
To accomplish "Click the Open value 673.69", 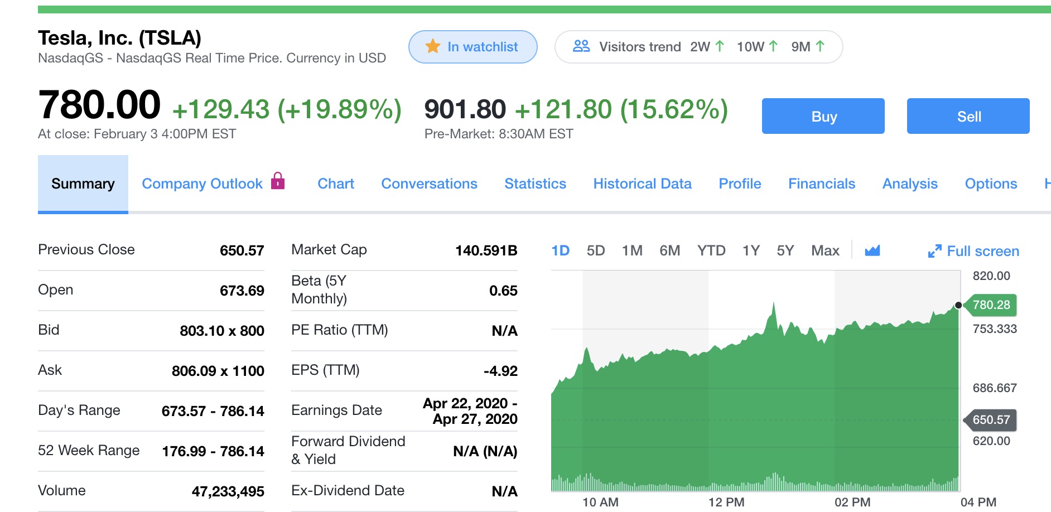I will (x=242, y=291).
